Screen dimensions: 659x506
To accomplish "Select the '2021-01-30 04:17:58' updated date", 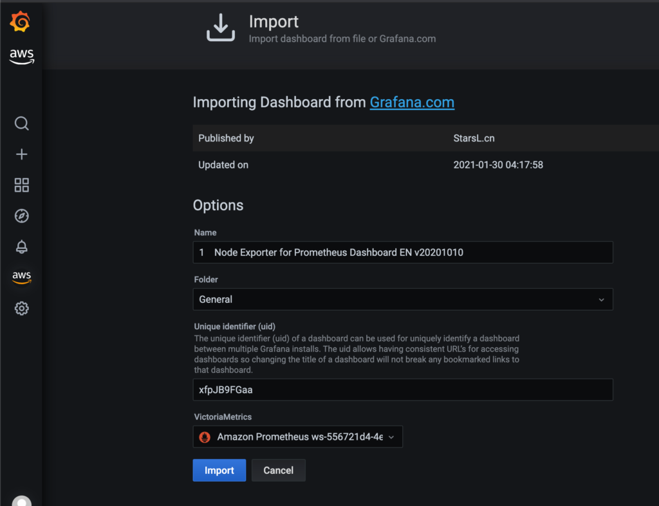I will 498,165.
